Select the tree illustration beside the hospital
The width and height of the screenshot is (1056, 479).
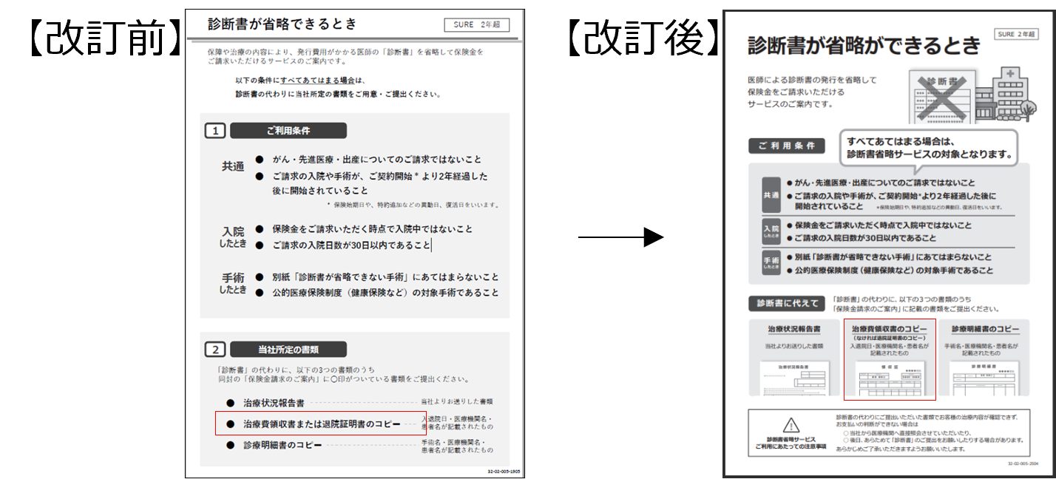(1028, 110)
